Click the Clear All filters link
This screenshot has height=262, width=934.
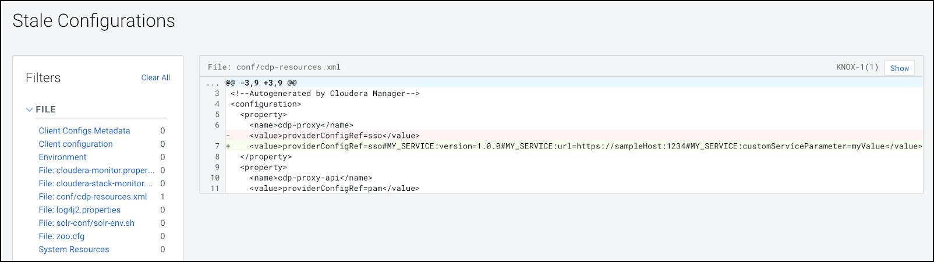coord(155,77)
